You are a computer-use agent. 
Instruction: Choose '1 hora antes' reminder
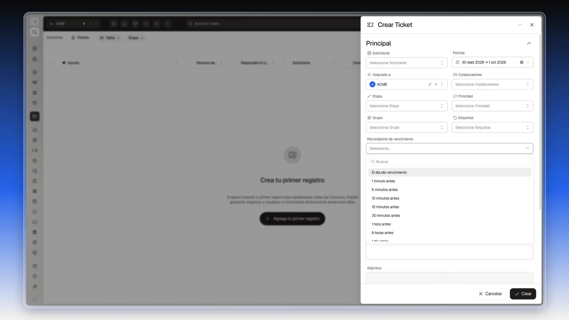(450, 224)
